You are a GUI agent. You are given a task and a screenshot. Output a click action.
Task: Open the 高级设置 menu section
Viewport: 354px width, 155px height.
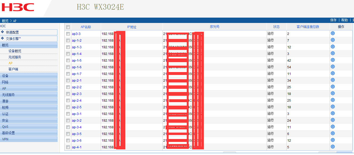(29, 133)
